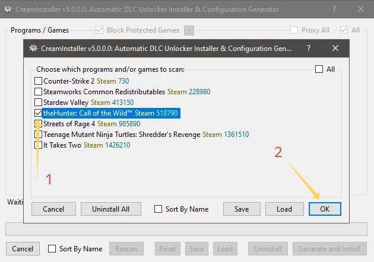
Task: Toggle Block Protected Games checkbox
Action: click(x=99, y=30)
